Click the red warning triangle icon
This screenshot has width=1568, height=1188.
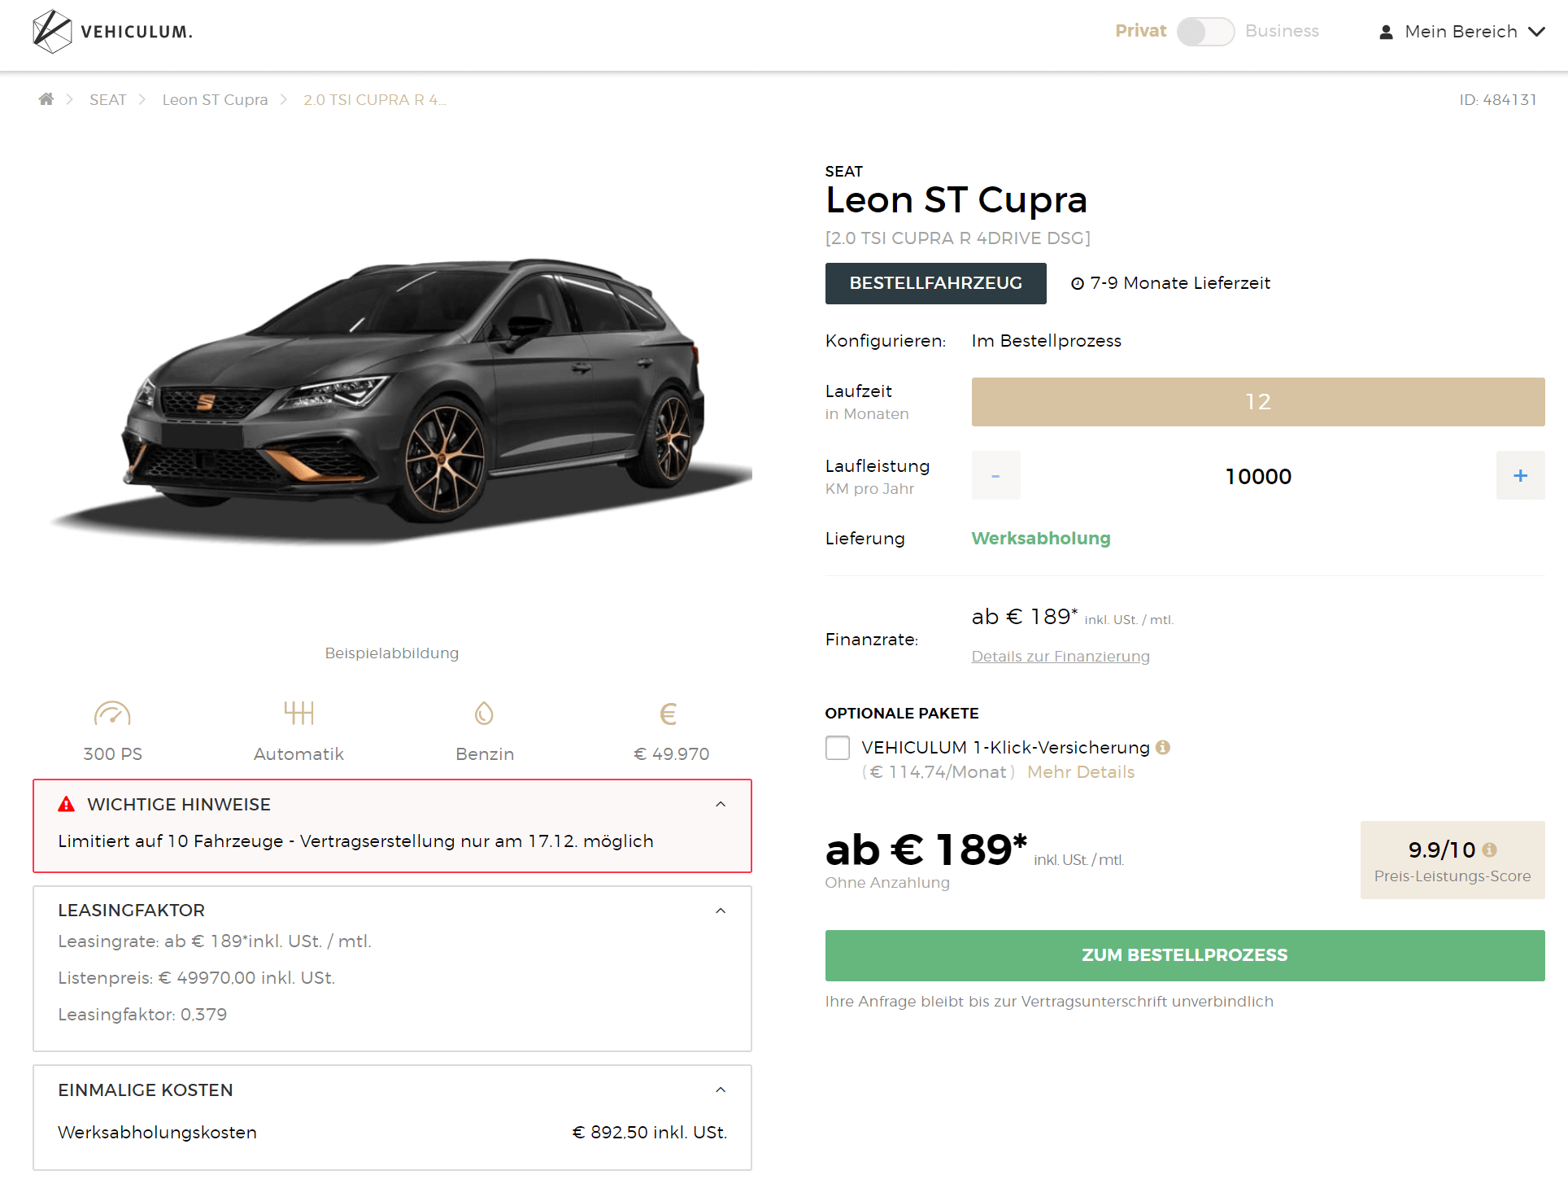(67, 805)
